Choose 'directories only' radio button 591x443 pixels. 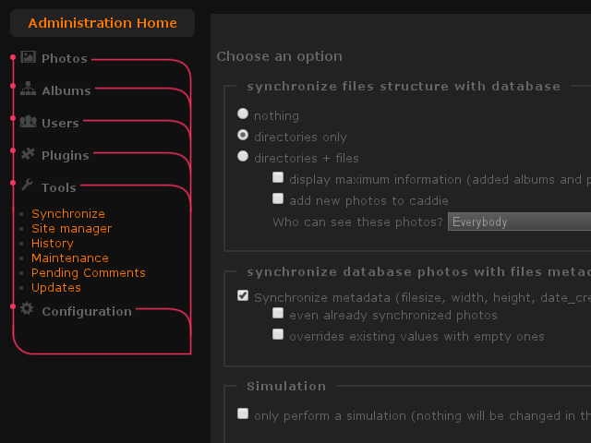[x=243, y=136]
